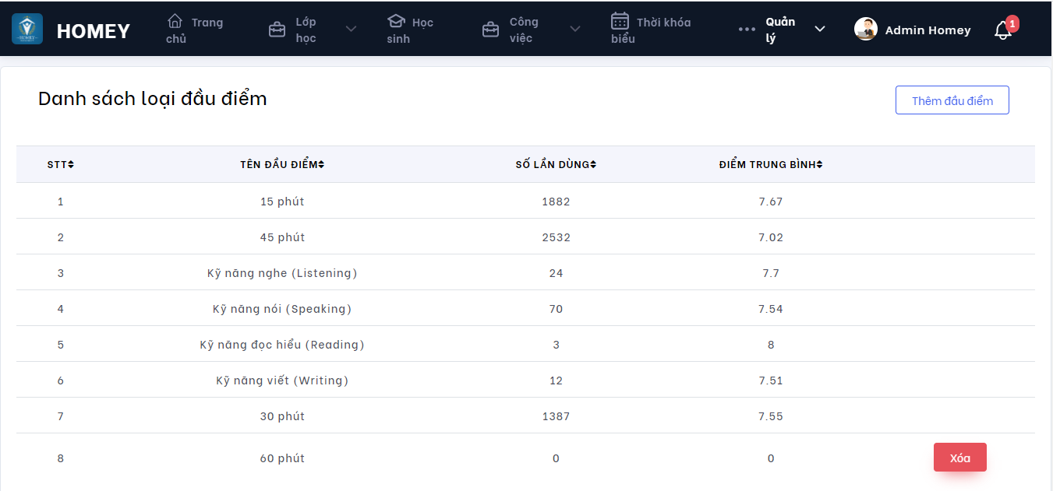Screen dimensions: 1053x491
Task: Click the Admin Homey avatar picture
Action: tap(866, 30)
